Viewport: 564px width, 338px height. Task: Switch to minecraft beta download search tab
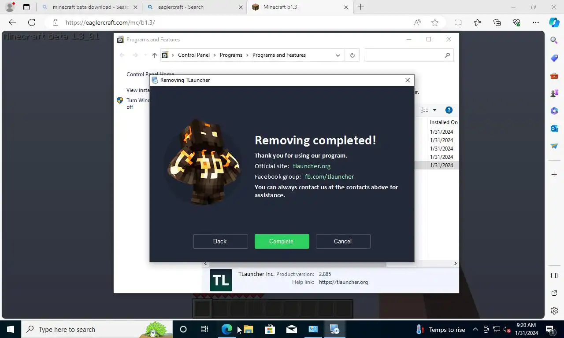pyautogui.click(x=89, y=7)
